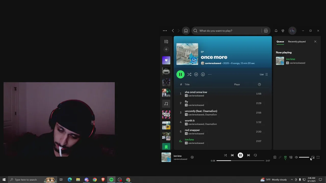Open 'ion kno' title in player bar
Image resolution: width=326 pixels, height=183 pixels.
pos(178,156)
